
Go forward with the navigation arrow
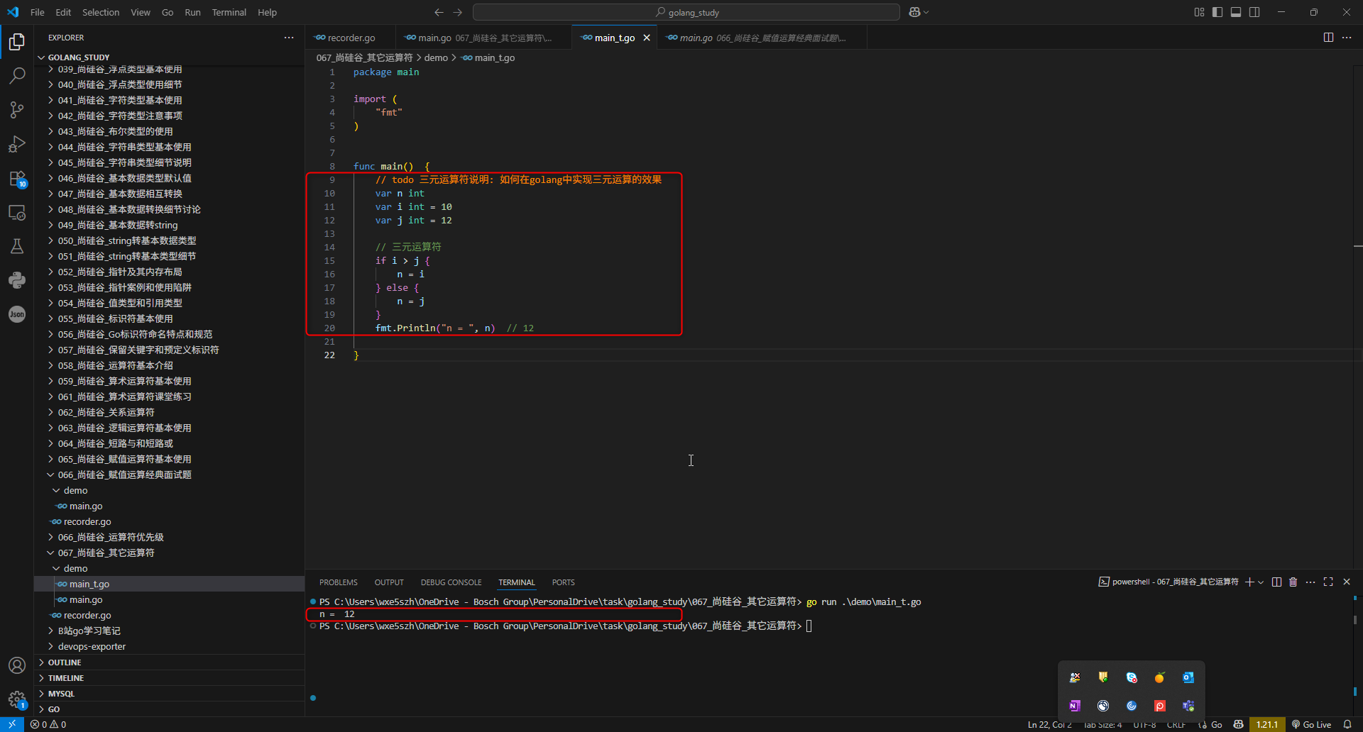[x=458, y=12]
